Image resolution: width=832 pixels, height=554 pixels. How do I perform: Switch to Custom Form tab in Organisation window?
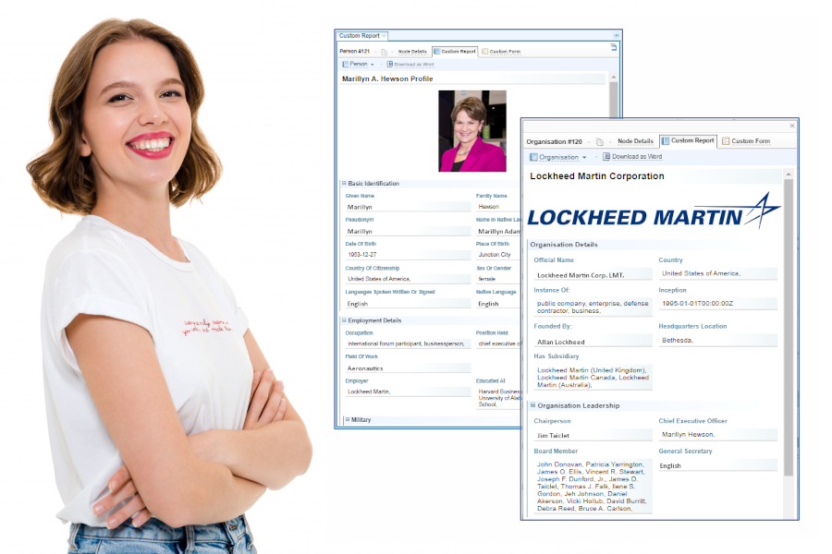point(745,141)
